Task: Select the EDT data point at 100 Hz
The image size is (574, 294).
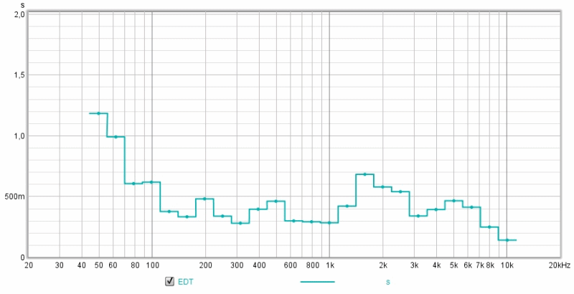Action: pos(151,182)
